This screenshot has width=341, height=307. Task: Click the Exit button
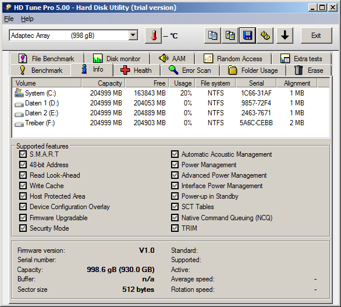pyautogui.click(x=316, y=36)
